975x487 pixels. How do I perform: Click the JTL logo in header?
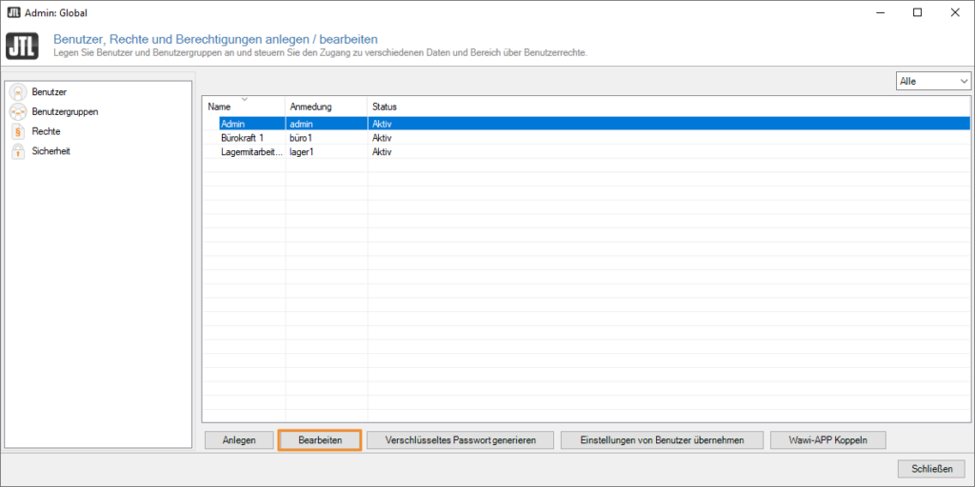coord(22,46)
